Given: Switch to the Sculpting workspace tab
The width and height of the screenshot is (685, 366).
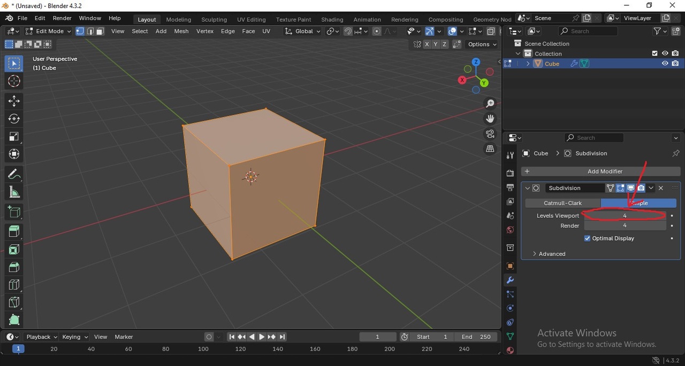Looking at the screenshot, I should coord(214,19).
